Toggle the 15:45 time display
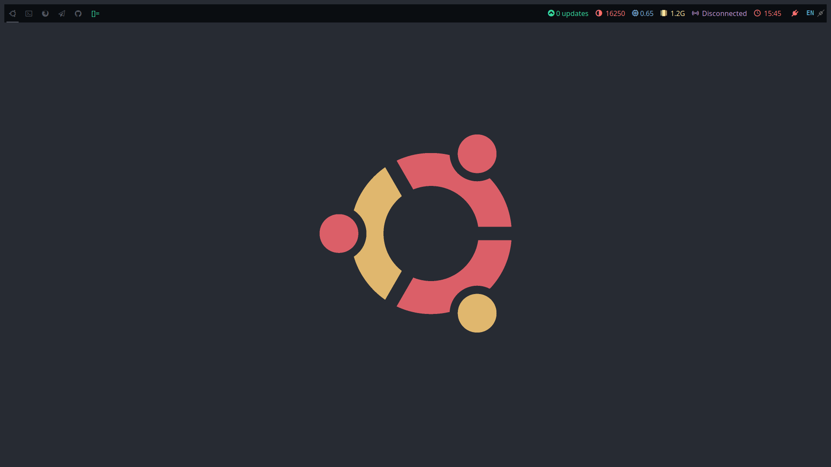Image resolution: width=831 pixels, height=467 pixels. tap(772, 13)
